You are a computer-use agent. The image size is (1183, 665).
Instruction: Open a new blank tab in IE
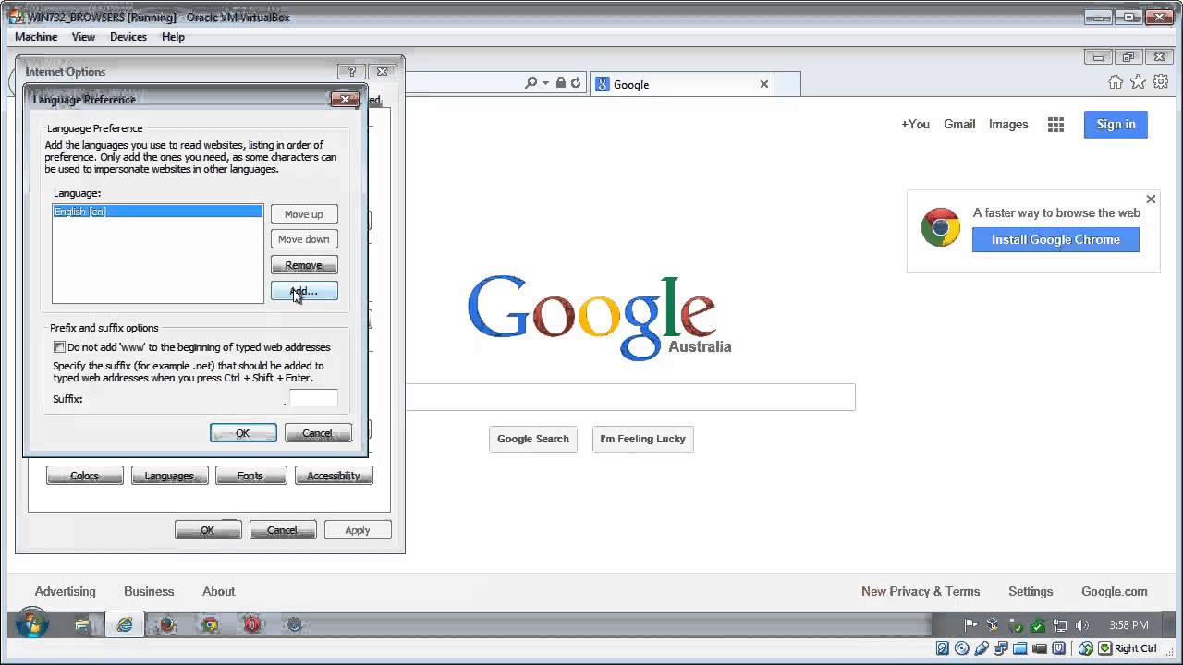pos(787,84)
